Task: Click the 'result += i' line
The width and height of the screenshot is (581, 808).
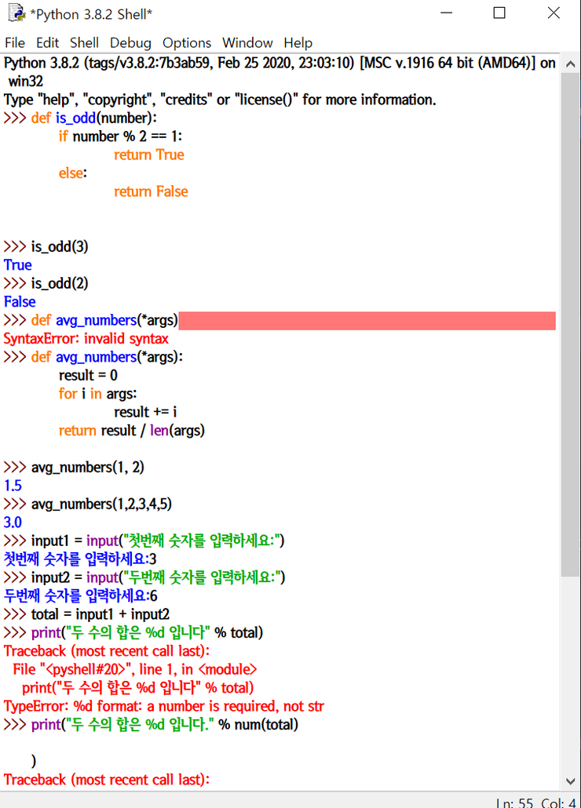Action: (x=145, y=413)
